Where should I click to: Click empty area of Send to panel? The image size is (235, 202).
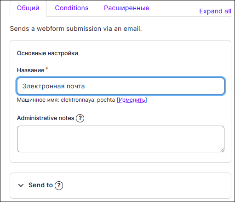click(x=146, y=185)
